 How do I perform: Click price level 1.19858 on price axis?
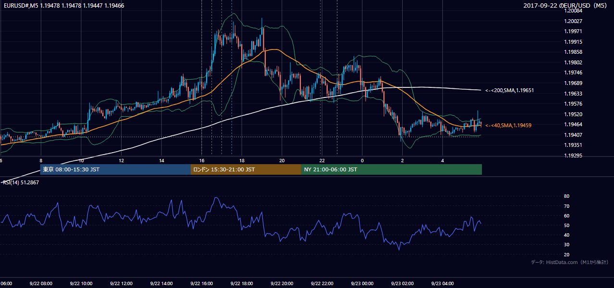pyautogui.click(x=574, y=52)
